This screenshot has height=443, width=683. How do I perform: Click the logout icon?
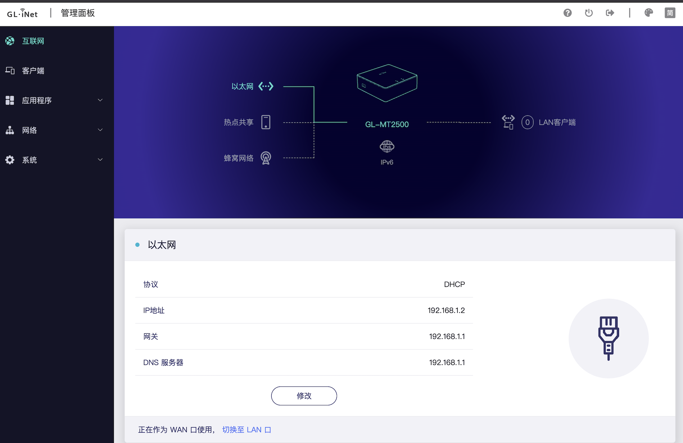tap(610, 13)
